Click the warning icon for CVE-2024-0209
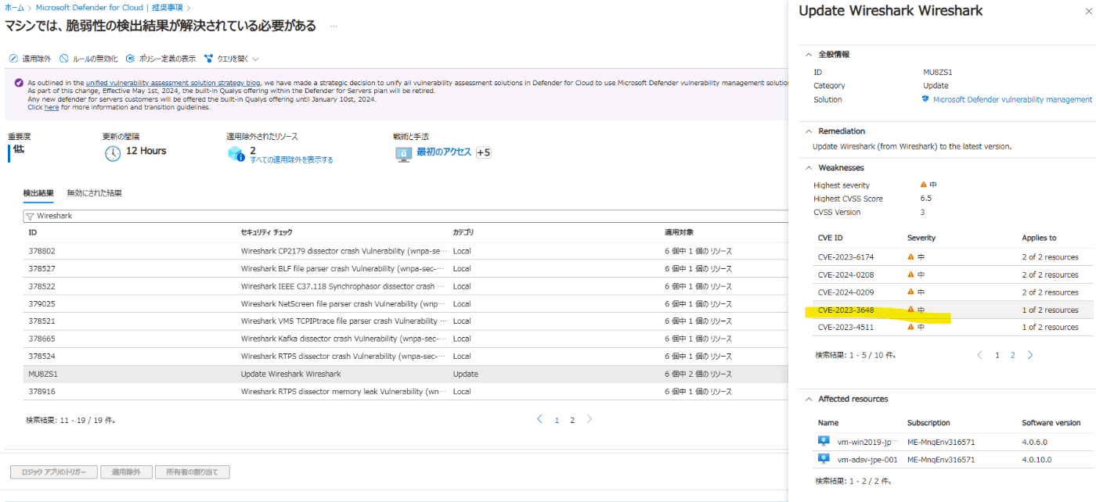 911,292
